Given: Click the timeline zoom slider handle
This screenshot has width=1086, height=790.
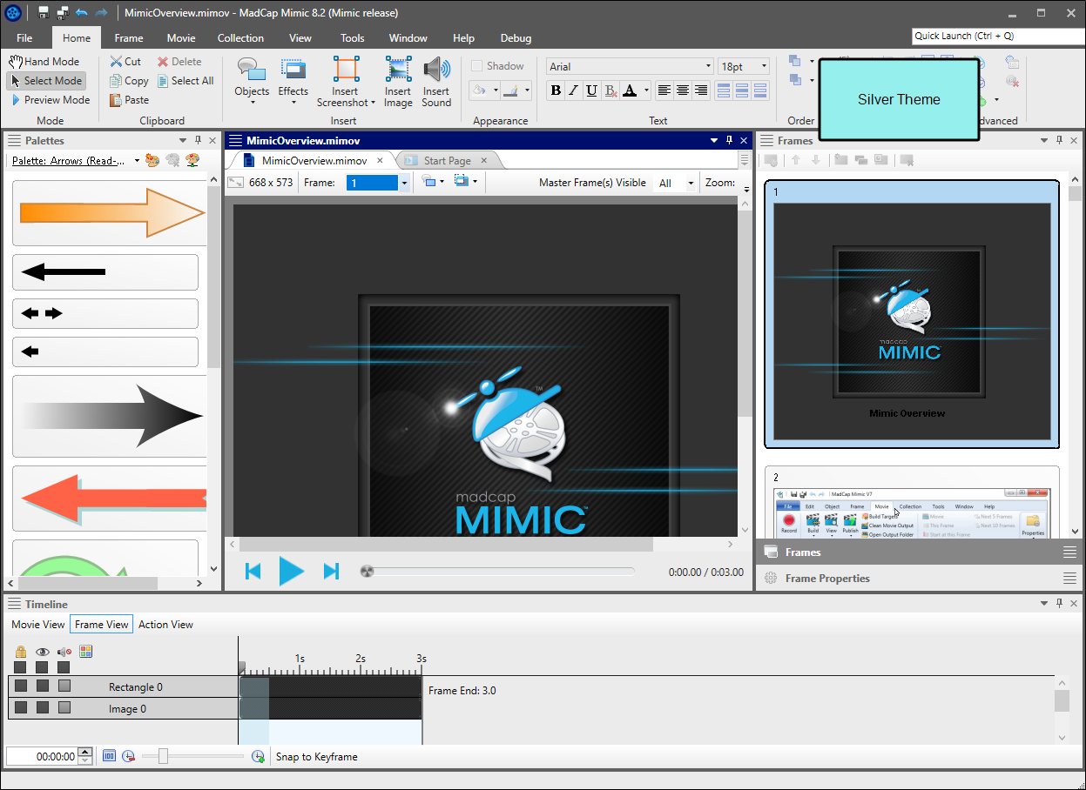Looking at the screenshot, I should (163, 757).
